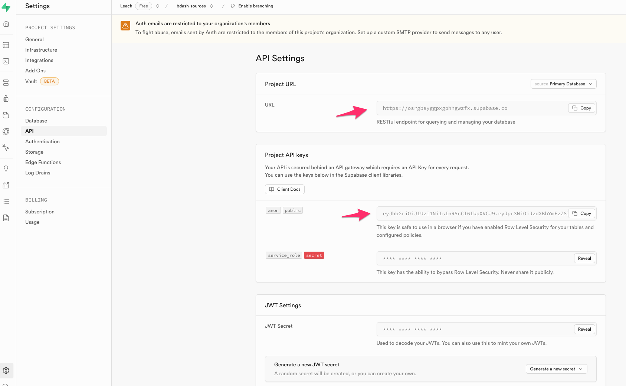
Task: Select Infrastructure under Project Settings
Action: [x=41, y=50]
